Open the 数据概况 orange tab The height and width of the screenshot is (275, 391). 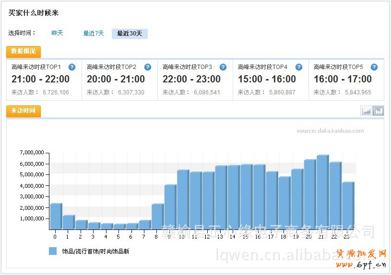coord(24,52)
